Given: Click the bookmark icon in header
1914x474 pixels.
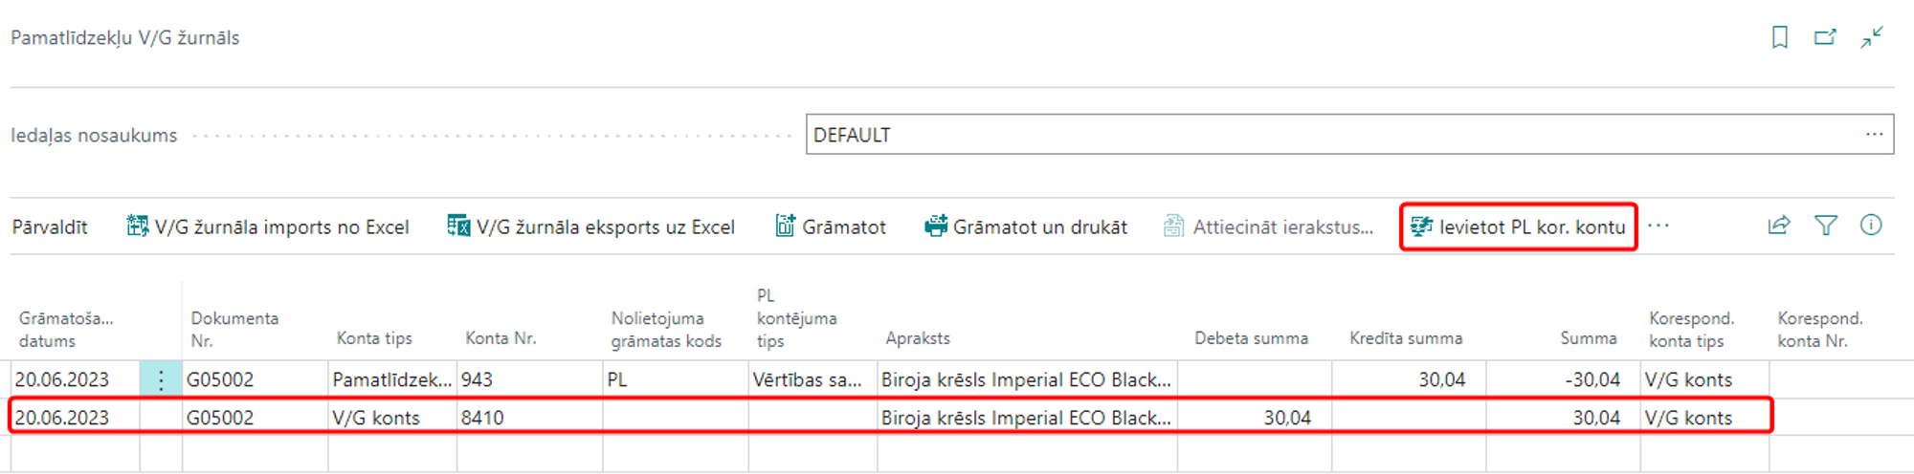Looking at the screenshot, I should point(1779,37).
